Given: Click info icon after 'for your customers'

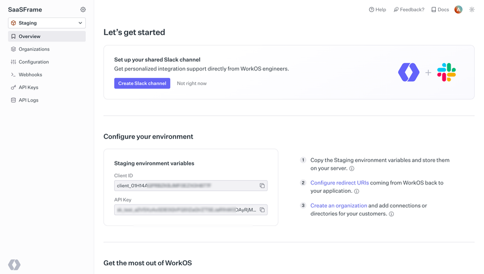Looking at the screenshot, I should point(392,214).
